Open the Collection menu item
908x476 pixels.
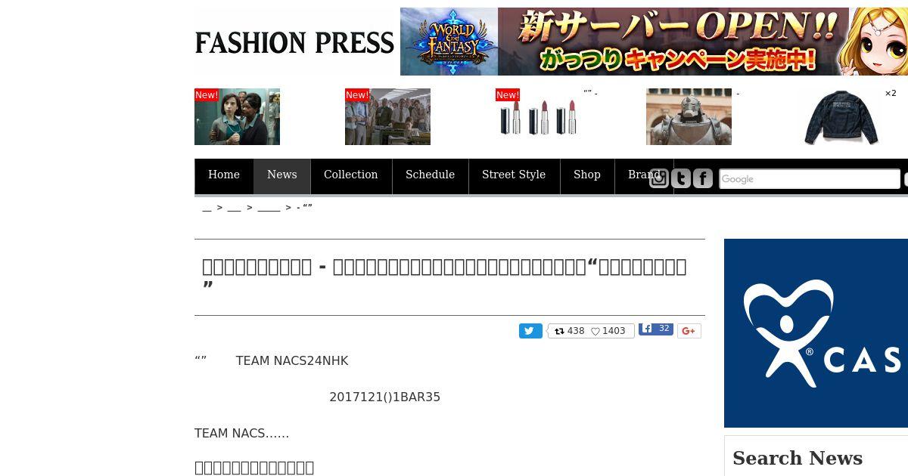tap(351, 175)
